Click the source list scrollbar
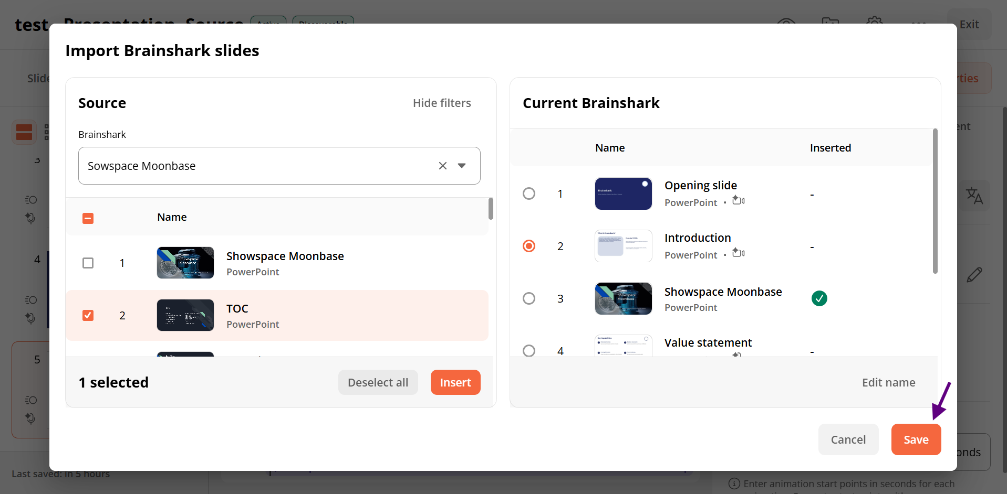The width and height of the screenshot is (1007, 494). point(491,209)
